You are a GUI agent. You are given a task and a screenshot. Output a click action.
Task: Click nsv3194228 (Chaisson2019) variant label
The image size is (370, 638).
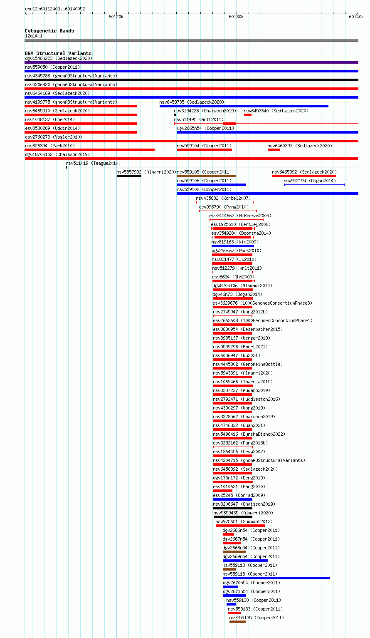[x=205, y=111]
